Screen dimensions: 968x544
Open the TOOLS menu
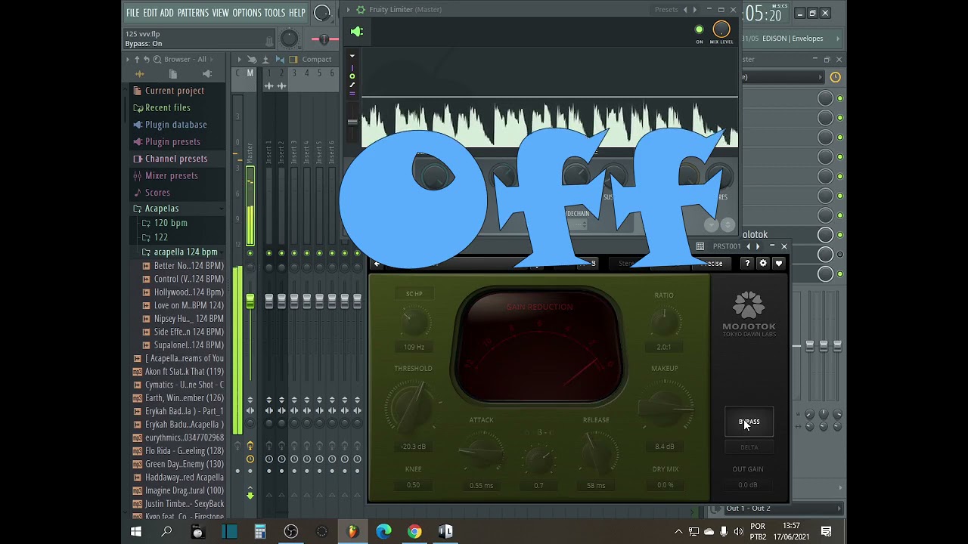click(275, 13)
